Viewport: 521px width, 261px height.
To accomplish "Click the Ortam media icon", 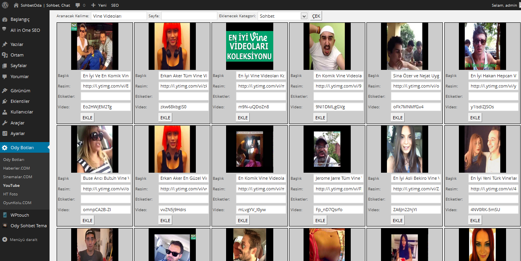I will [x=4, y=55].
